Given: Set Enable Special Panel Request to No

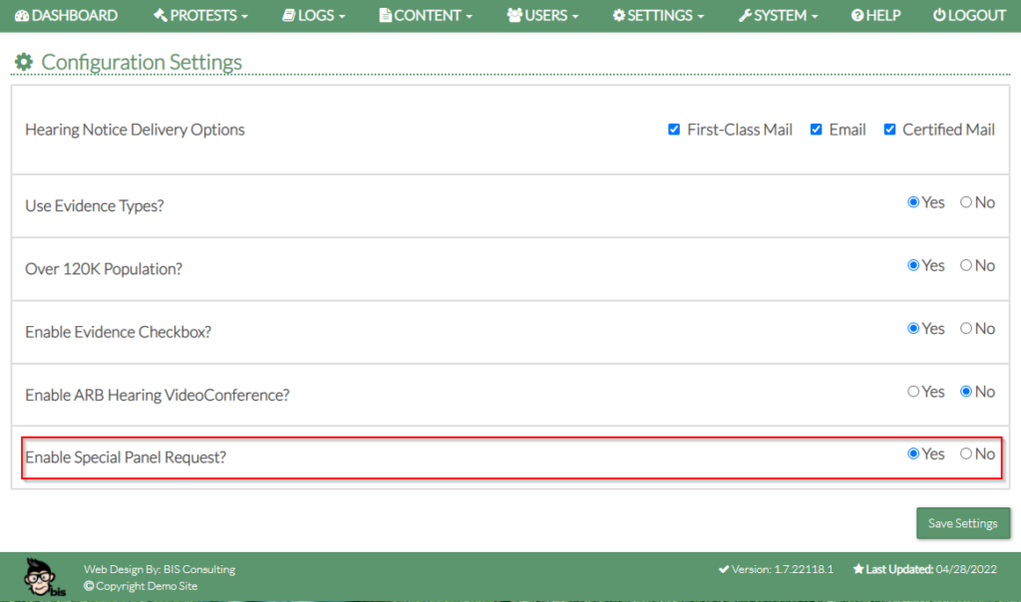Looking at the screenshot, I should pos(965,453).
